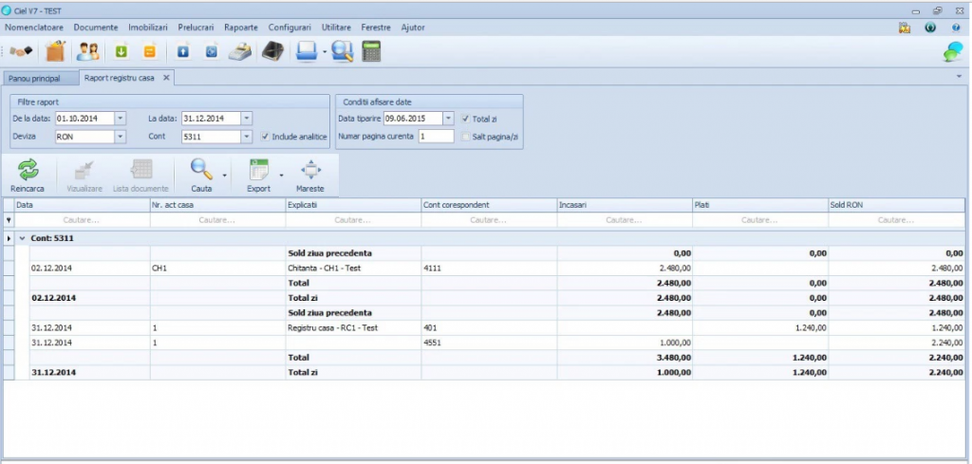Click the Data column search field
The image size is (972, 464).
pyautogui.click(x=82, y=220)
